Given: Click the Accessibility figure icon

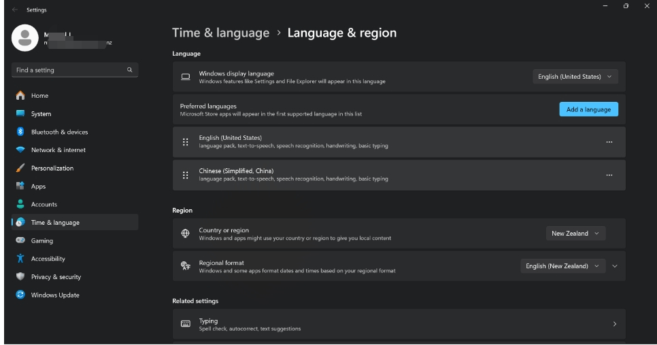Looking at the screenshot, I should (x=20, y=259).
